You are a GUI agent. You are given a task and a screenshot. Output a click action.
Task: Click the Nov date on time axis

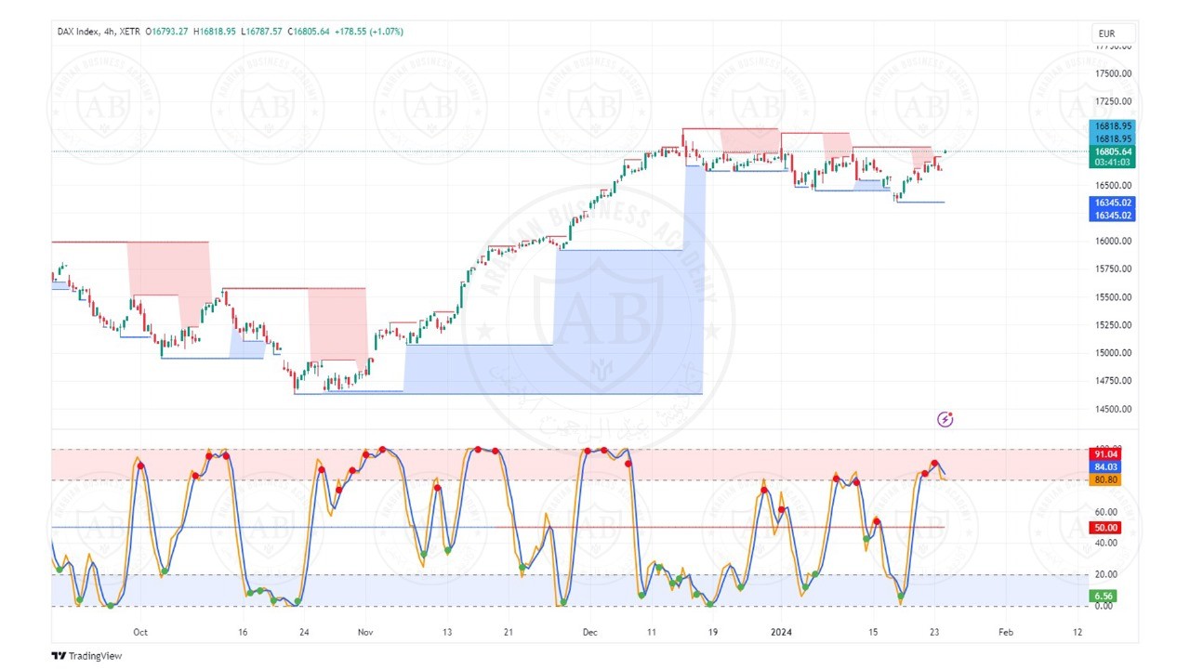point(365,632)
